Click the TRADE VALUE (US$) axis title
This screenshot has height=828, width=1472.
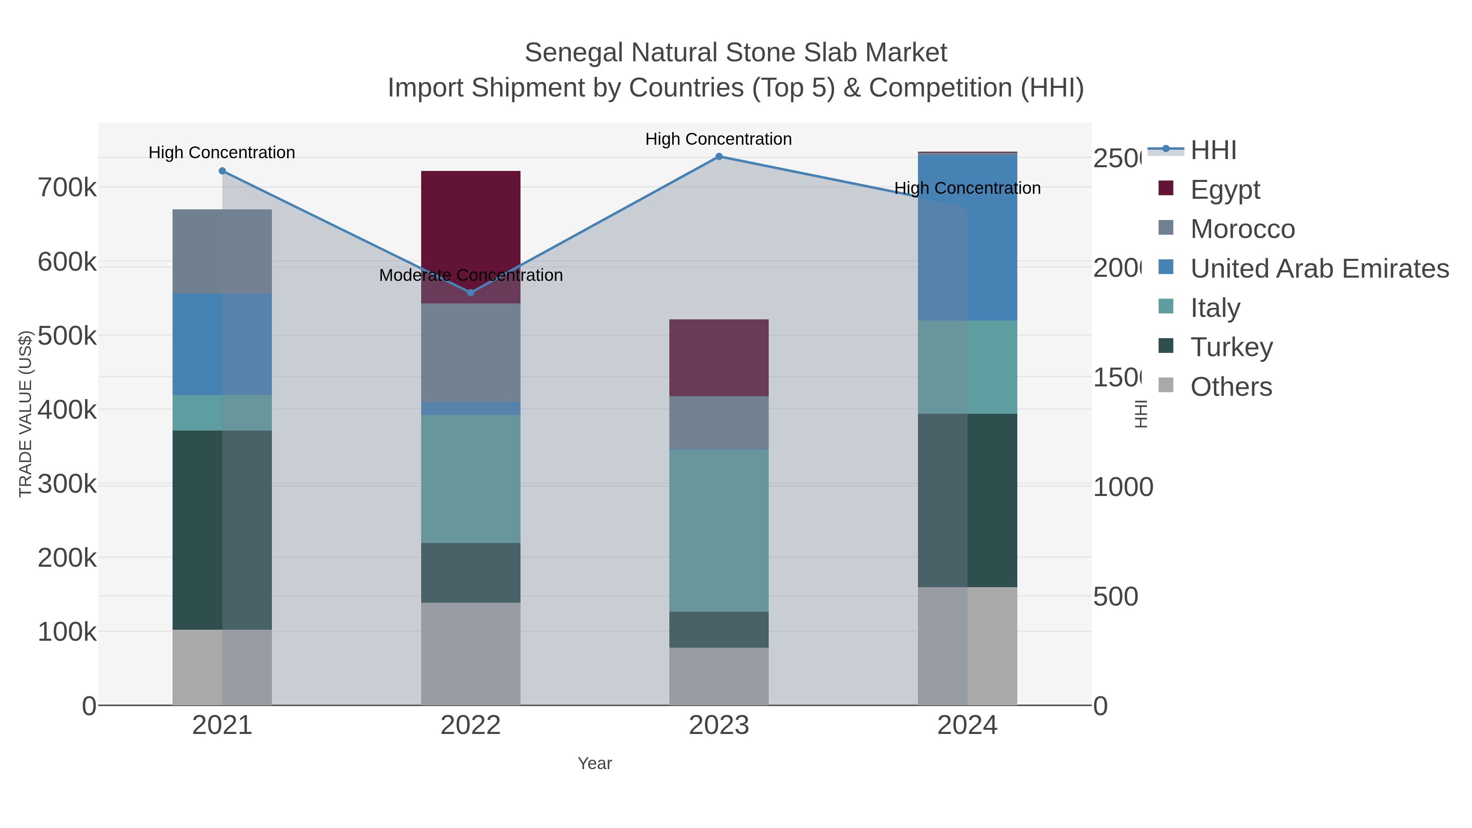pos(25,414)
